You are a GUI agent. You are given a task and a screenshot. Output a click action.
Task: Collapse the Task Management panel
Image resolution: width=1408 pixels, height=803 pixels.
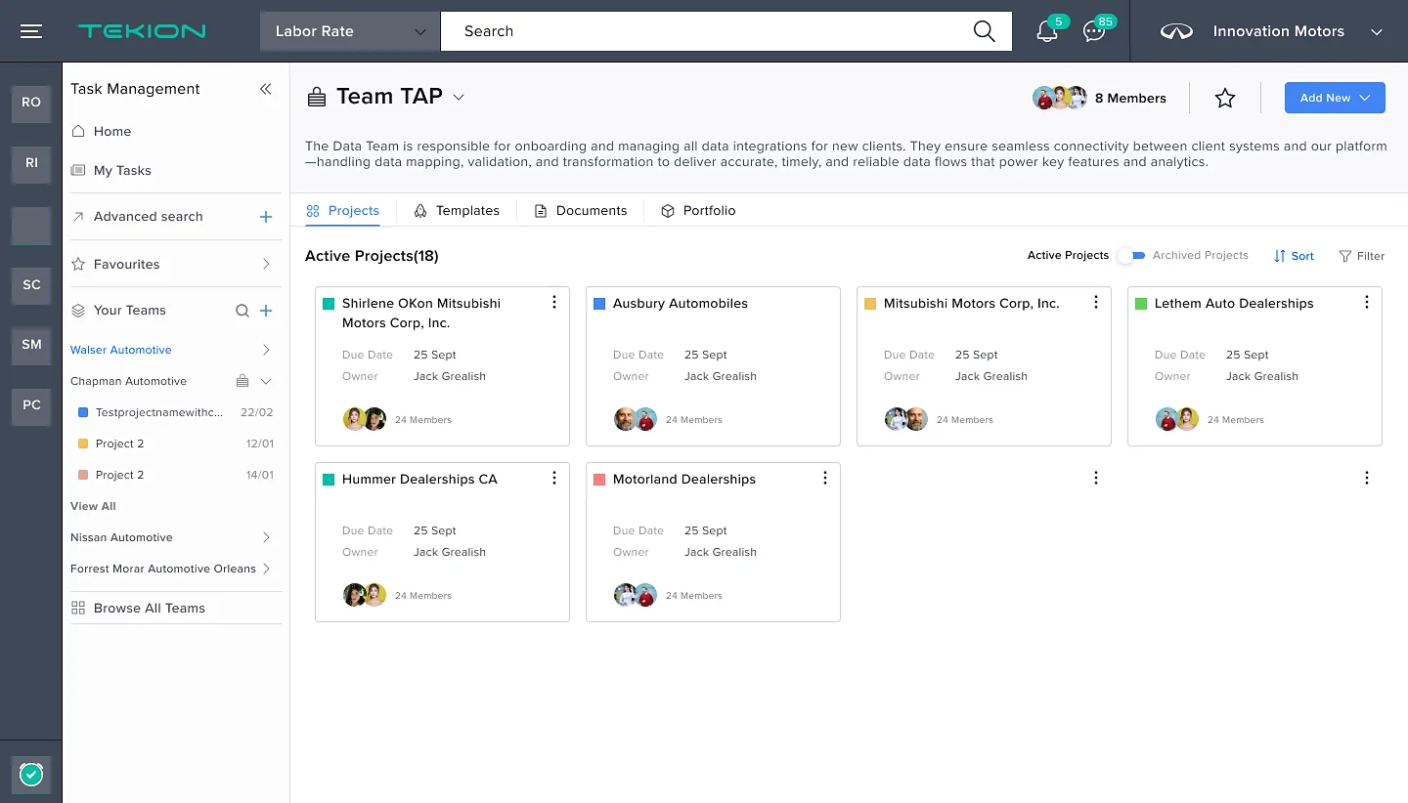tap(265, 89)
